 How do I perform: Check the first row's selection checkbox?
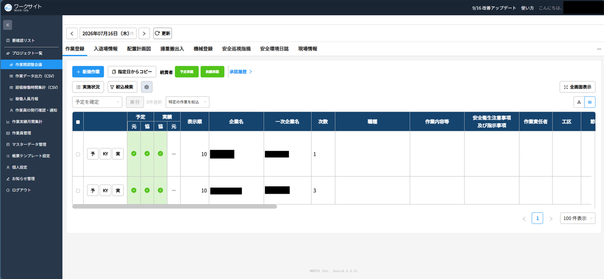(78, 154)
